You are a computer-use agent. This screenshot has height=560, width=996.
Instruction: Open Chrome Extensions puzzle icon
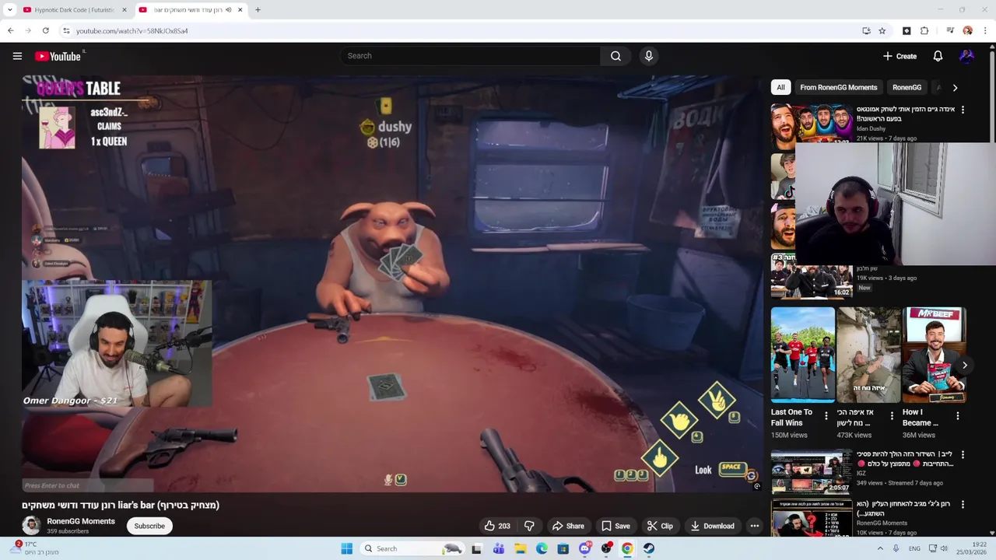pos(924,31)
